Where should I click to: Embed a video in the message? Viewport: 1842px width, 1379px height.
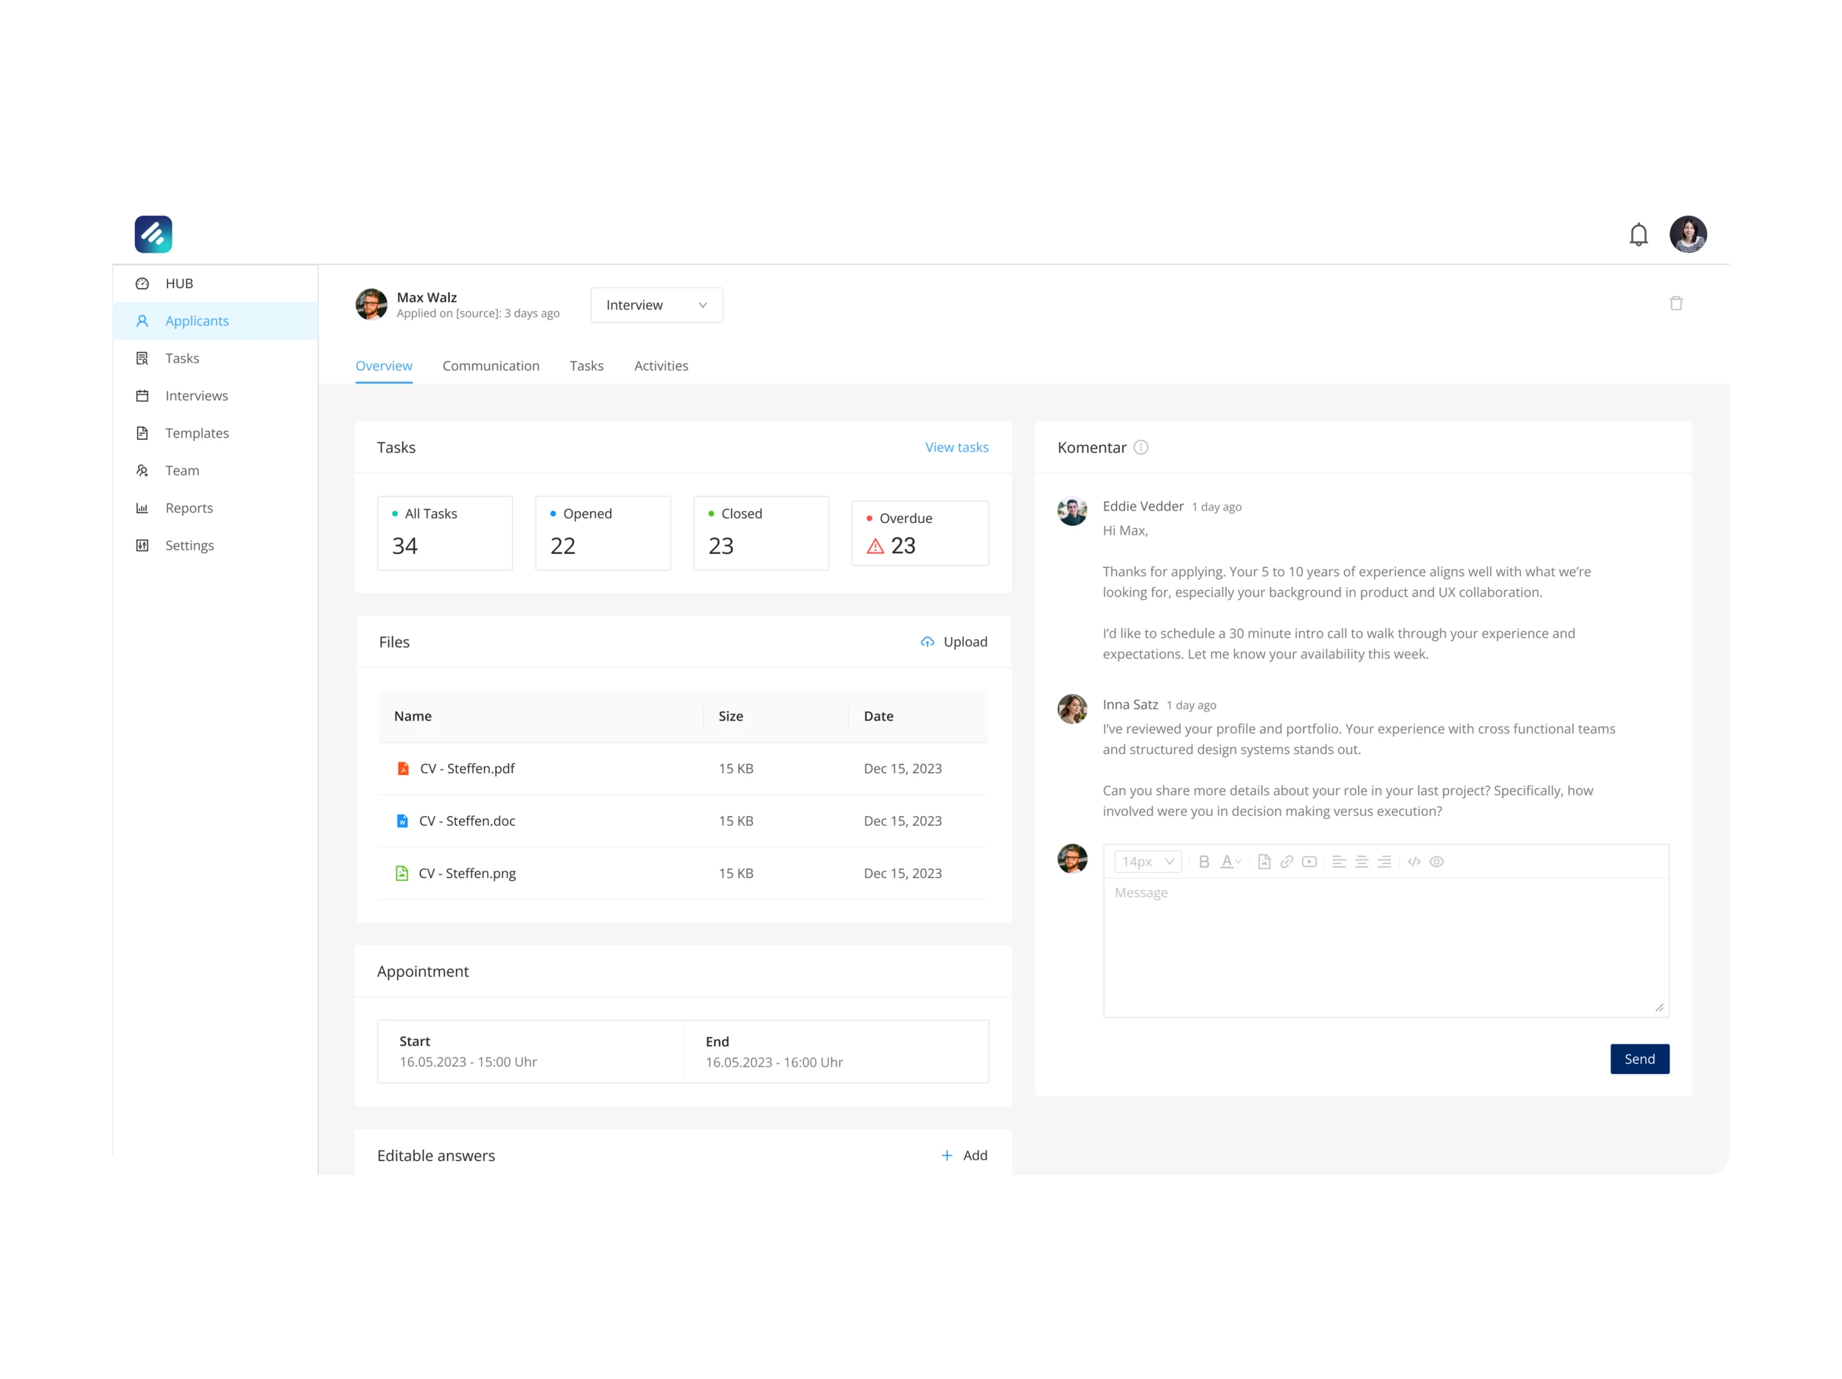(x=1309, y=862)
